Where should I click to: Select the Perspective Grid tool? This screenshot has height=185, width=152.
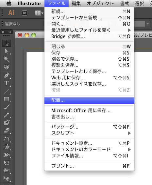(7, 178)
